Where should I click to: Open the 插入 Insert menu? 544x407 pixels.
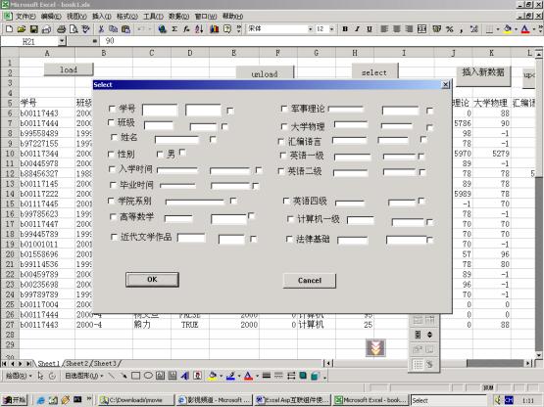click(x=101, y=17)
